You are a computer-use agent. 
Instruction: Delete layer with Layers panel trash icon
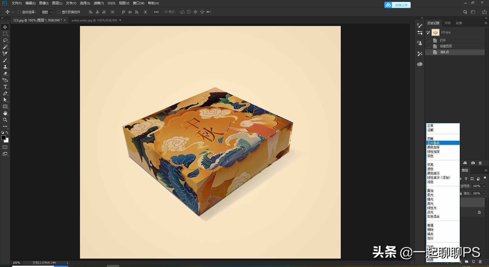point(480,262)
